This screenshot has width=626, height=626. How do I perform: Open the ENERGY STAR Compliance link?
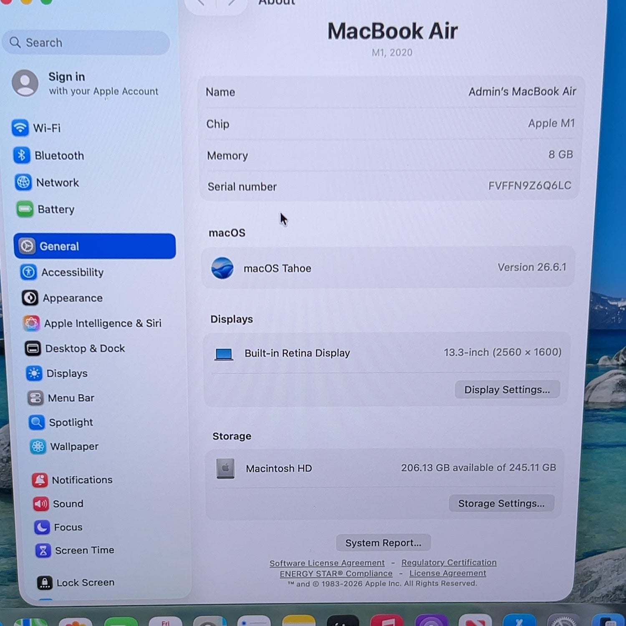[336, 574]
